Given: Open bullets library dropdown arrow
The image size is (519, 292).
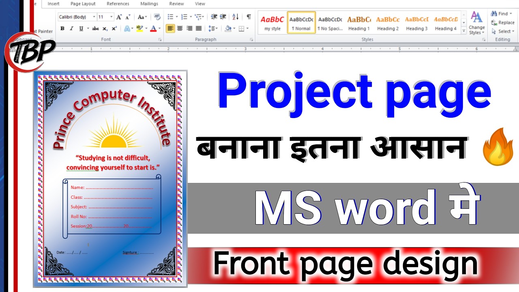Looking at the screenshot, I should [176, 17].
